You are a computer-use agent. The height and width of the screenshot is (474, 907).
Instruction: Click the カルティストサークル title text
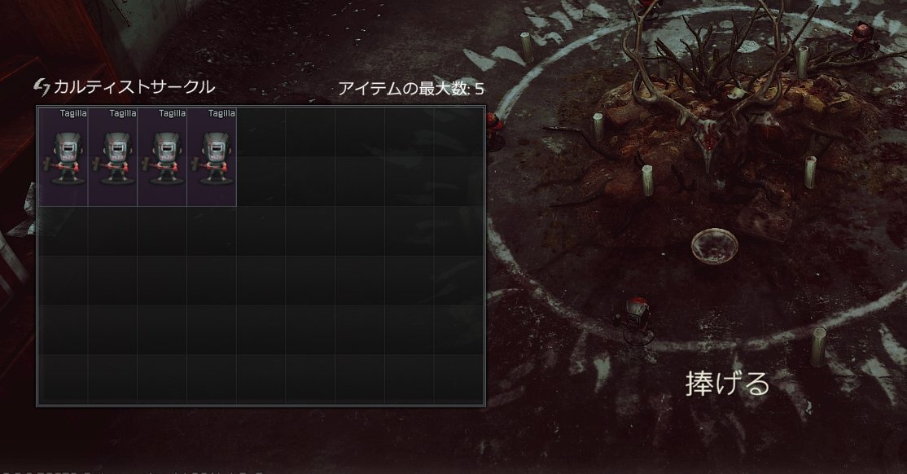(134, 87)
